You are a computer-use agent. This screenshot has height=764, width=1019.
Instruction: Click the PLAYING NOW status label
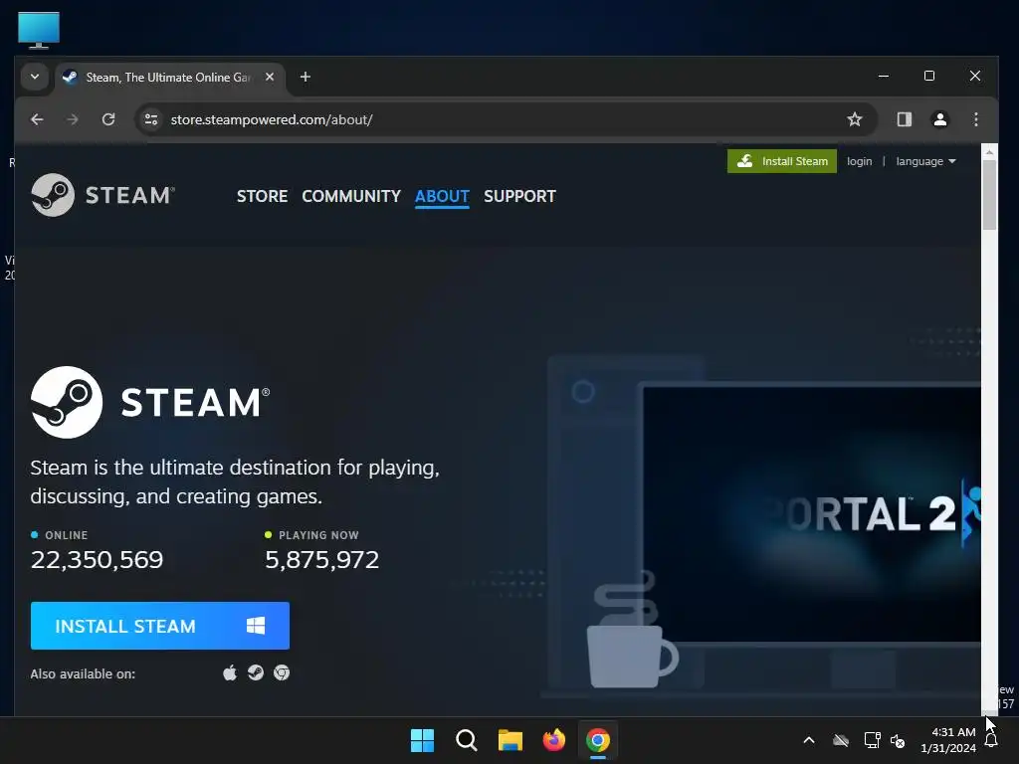click(318, 534)
